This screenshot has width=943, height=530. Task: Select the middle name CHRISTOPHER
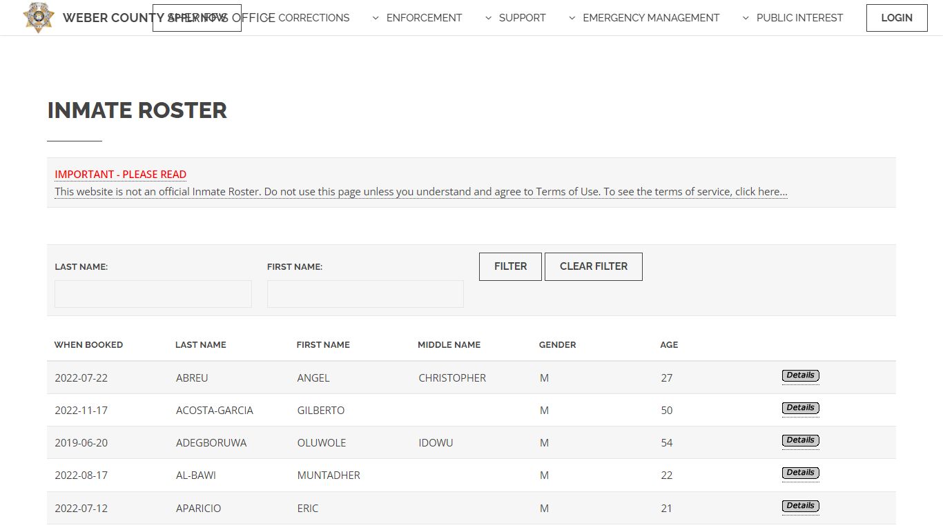452,377
